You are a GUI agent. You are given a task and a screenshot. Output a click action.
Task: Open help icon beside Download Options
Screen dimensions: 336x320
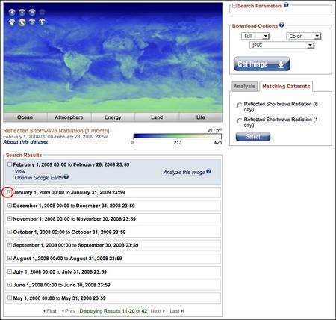coord(281,25)
